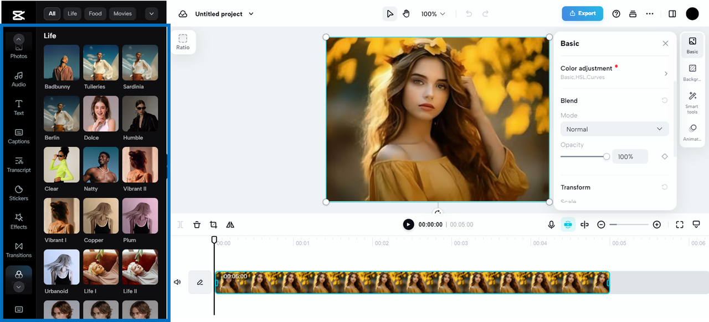Open the 100% zoom level dropdown
Viewport: 709px width, 322px height.
click(433, 14)
